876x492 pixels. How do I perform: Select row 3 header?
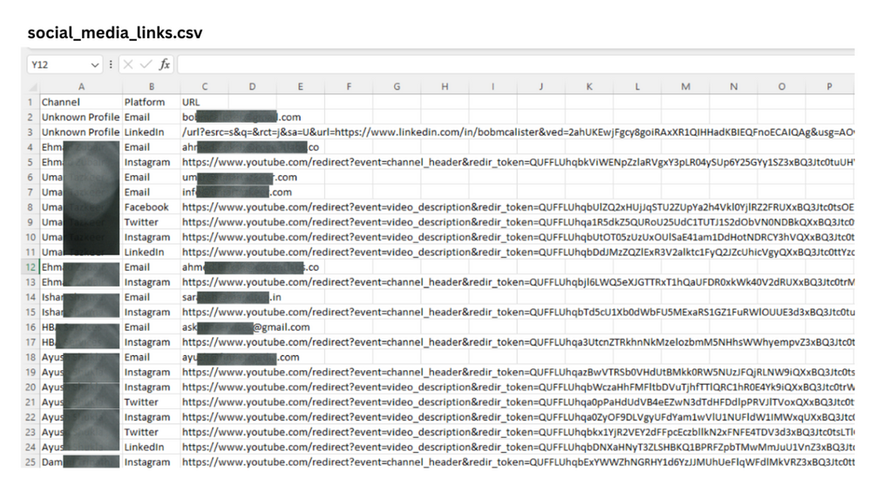[x=31, y=132]
